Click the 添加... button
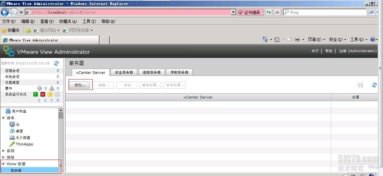 click(80, 85)
